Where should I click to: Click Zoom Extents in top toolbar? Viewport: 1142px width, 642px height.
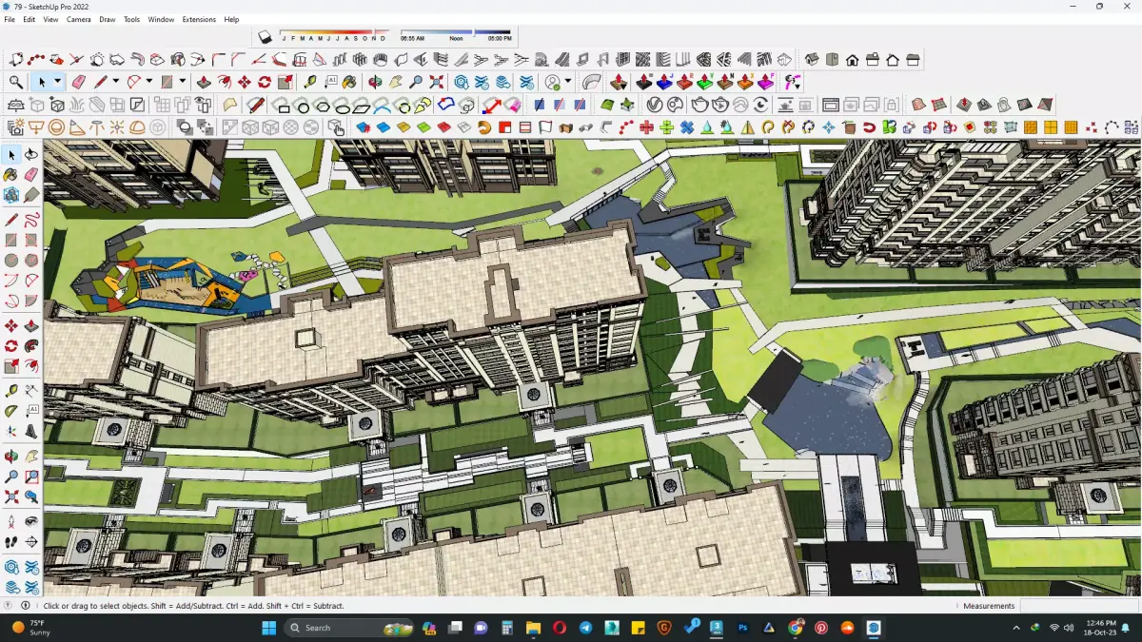pos(437,83)
